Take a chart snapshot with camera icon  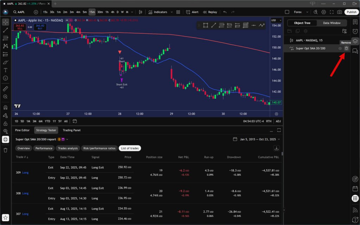[x=339, y=12]
